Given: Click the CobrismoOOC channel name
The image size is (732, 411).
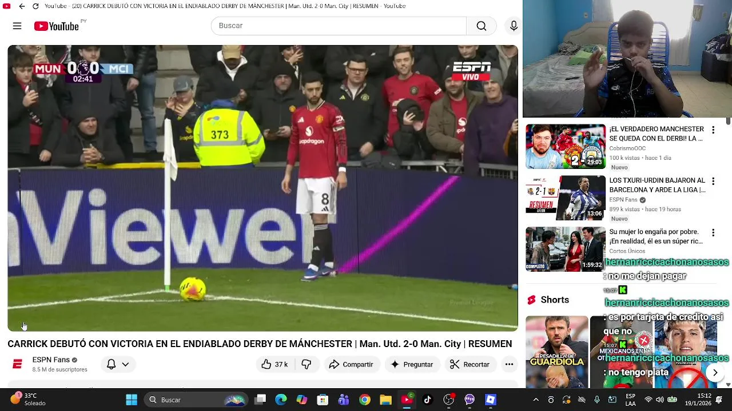Looking at the screenshot, I should coord(627,148).
